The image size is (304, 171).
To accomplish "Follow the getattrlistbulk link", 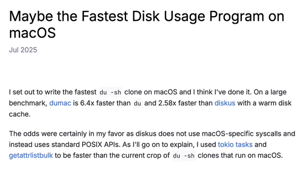I will point(31,155).
